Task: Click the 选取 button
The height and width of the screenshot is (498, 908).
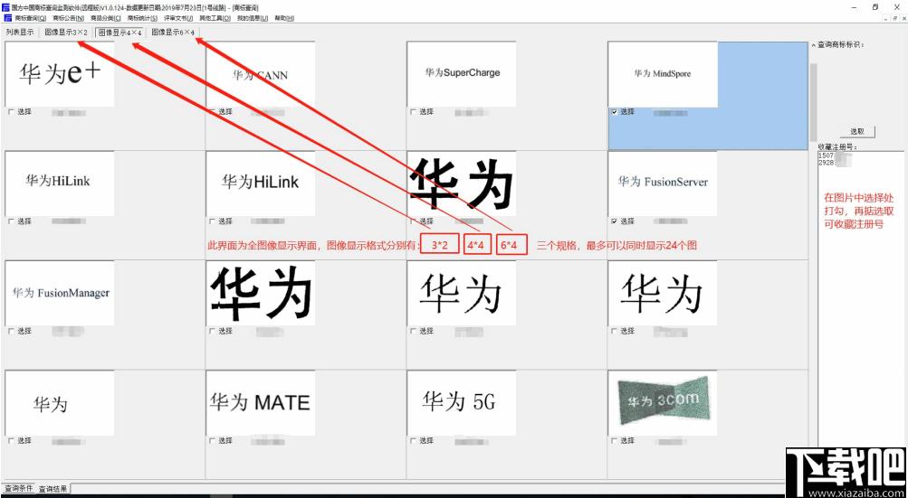Action: [857, 132]
